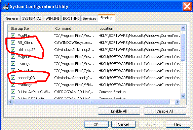This screenshot has height=130, width=193.
Task: Select the D-Link AirPlus G Wi... item name
Action: pos(34,92)
